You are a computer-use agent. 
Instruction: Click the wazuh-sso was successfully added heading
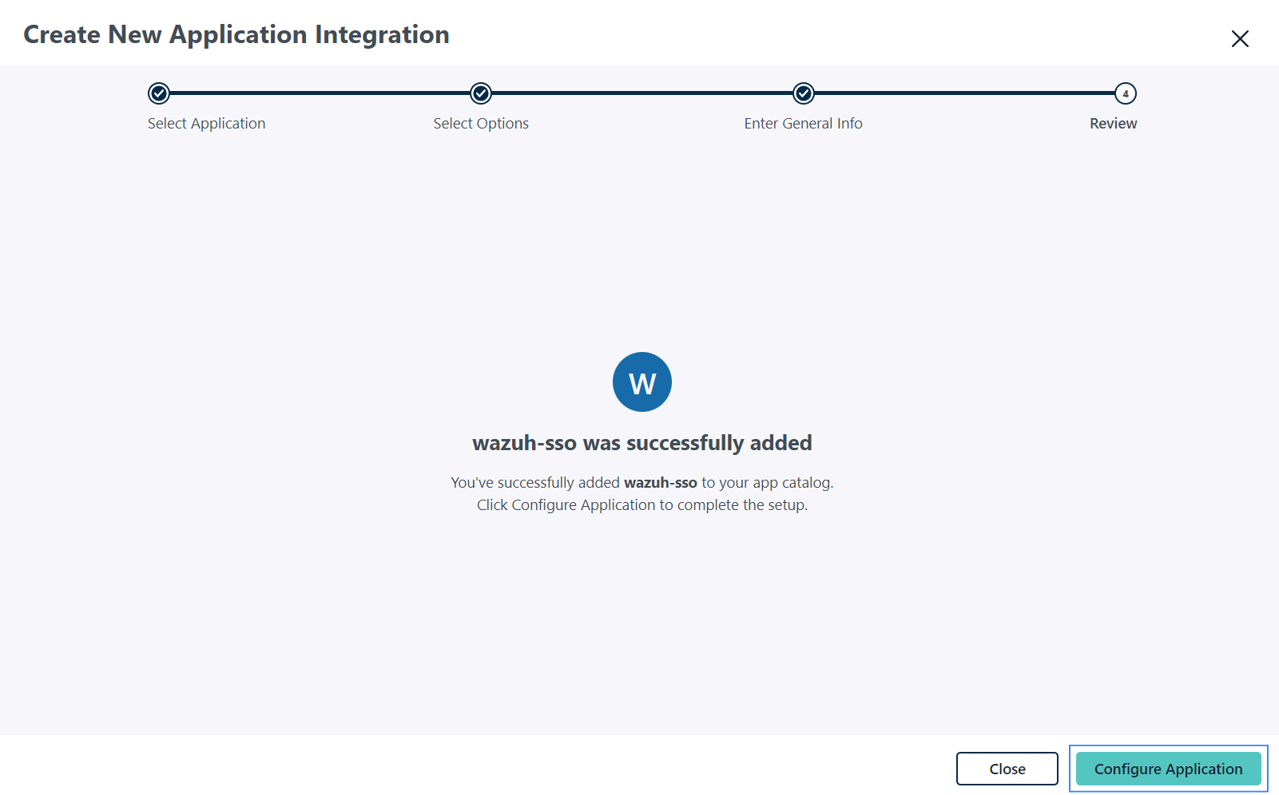[641, 442]
